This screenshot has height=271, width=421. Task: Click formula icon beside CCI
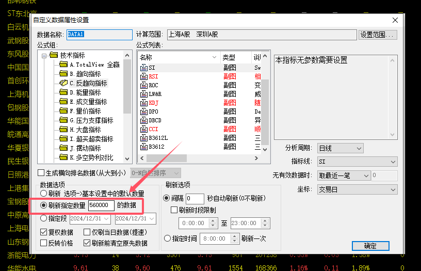click(x=144, y=129)
